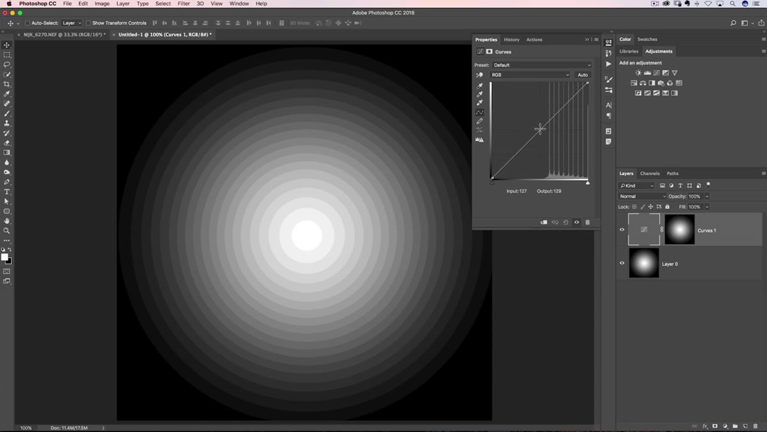Select the Eraser tool

pos(7,143)
